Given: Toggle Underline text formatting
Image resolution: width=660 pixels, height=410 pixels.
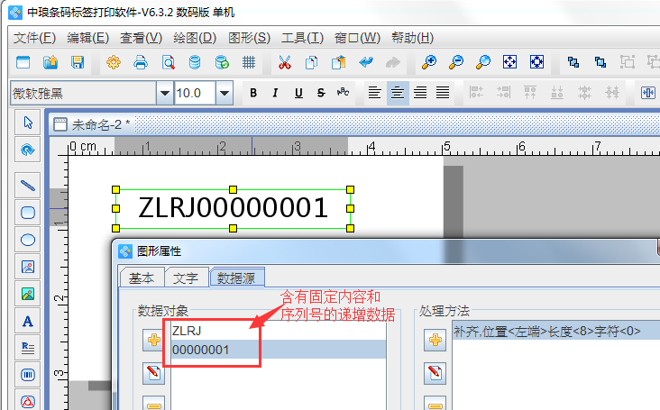Looking at the screenshot, I should tap(298, 93).
